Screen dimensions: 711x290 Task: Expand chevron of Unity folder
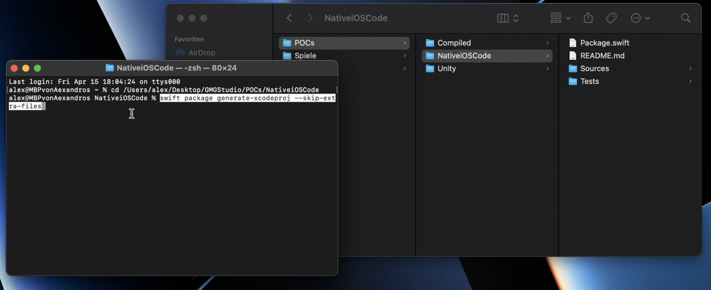[547, 68]
